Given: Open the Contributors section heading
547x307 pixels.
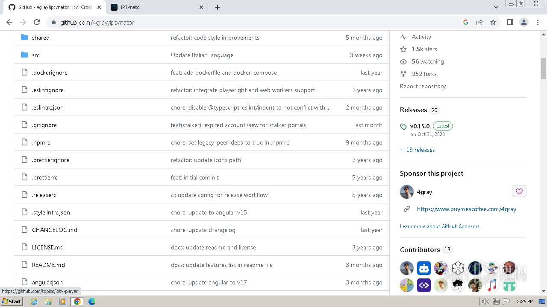Looking at the screenshot, I should coord(420,249).
